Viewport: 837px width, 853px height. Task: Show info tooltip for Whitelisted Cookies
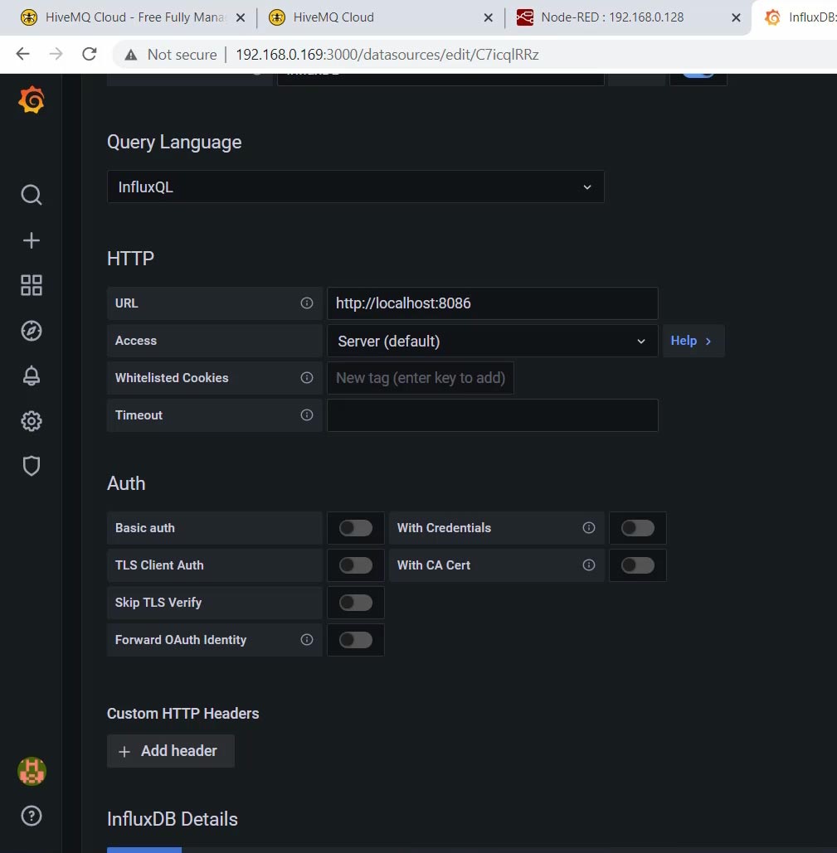(x=307, y=377)
